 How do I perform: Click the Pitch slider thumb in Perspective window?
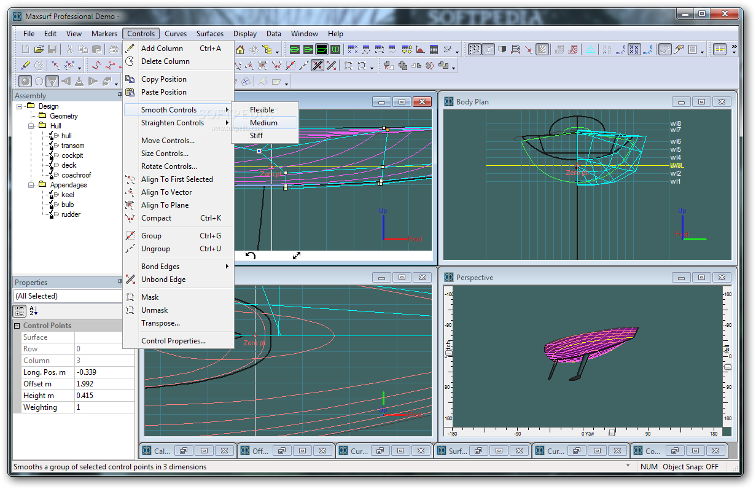450,353
